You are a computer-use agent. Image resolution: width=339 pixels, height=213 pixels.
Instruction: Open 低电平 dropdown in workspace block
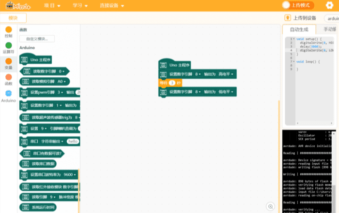tap(227, 92)
